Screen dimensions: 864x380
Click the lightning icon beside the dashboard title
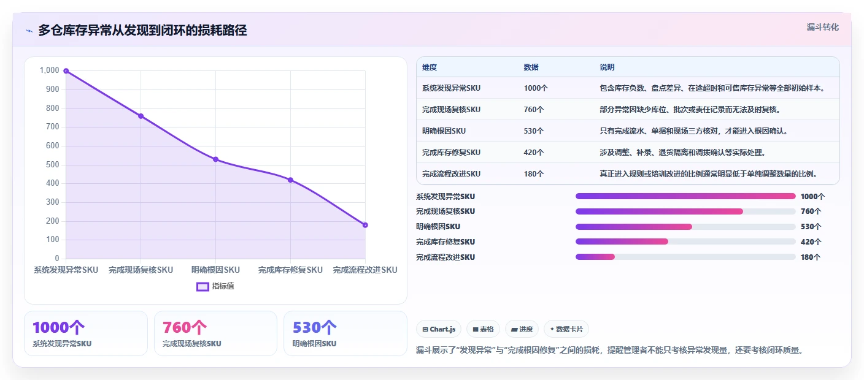tap(29, 31)
